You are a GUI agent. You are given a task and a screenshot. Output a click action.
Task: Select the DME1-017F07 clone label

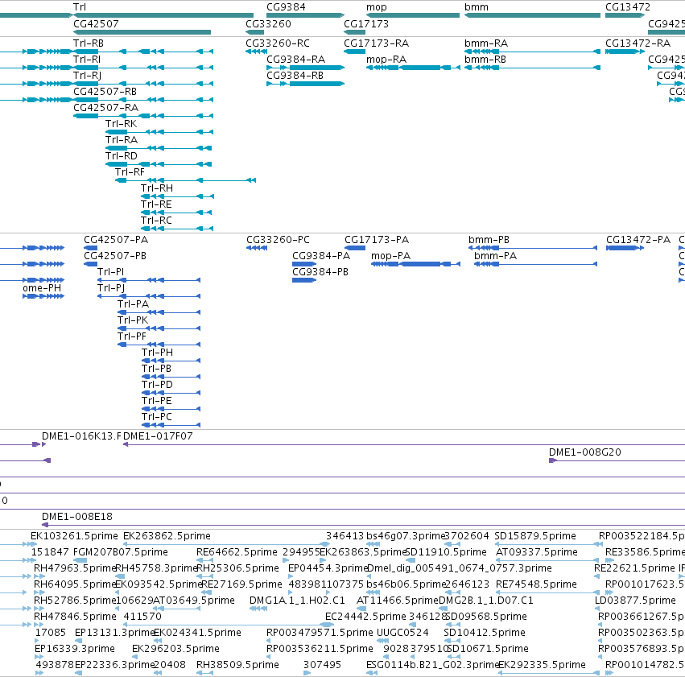tap(158, 436)
